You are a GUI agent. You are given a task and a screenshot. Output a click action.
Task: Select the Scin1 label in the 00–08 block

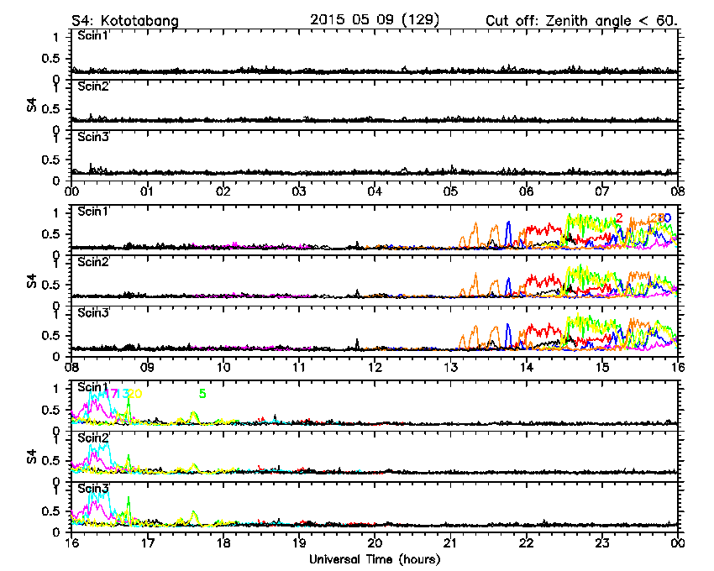click(x=93, y=35)
